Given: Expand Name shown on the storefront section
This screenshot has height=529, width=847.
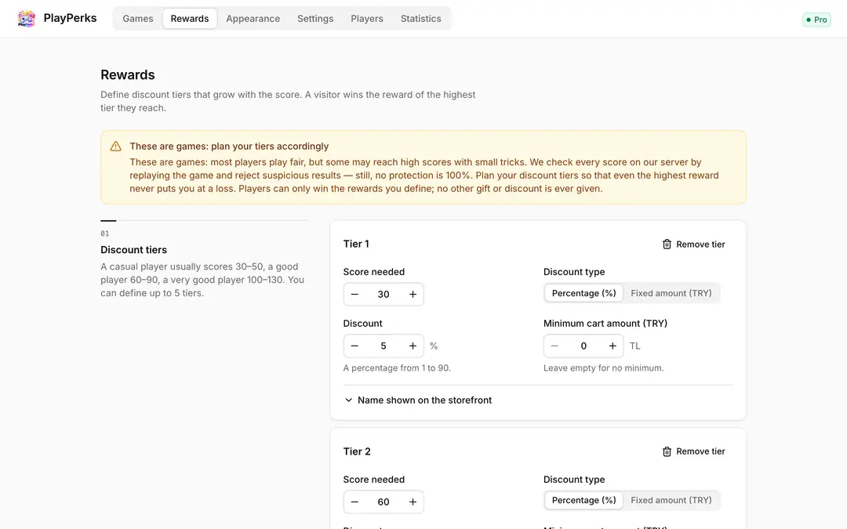Looking at the screenshot, I should click(418, 400).
